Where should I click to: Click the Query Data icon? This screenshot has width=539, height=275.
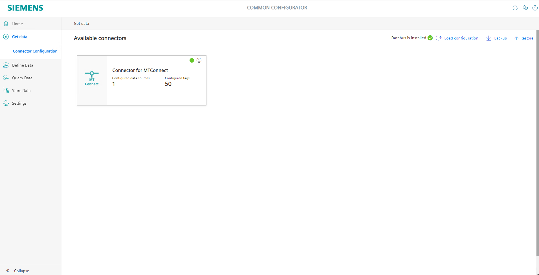pyautogui.click(x=6, y=78)
